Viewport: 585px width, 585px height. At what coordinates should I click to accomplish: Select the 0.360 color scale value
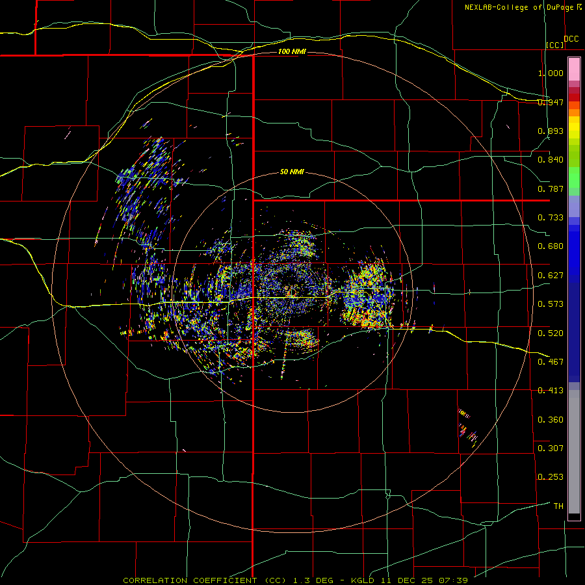coord(551,420)
